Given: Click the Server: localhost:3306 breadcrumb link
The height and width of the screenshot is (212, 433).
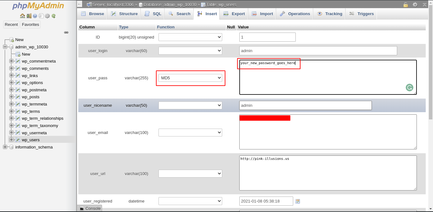Looking at the screenshot, I should 113,5.
